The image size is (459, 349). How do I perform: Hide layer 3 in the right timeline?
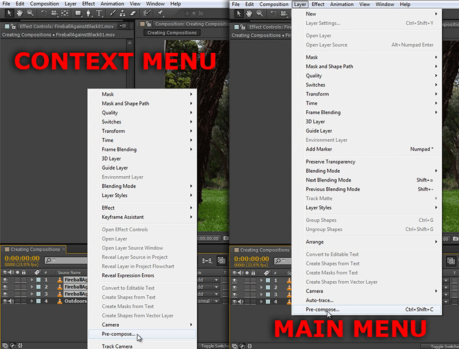235,294
